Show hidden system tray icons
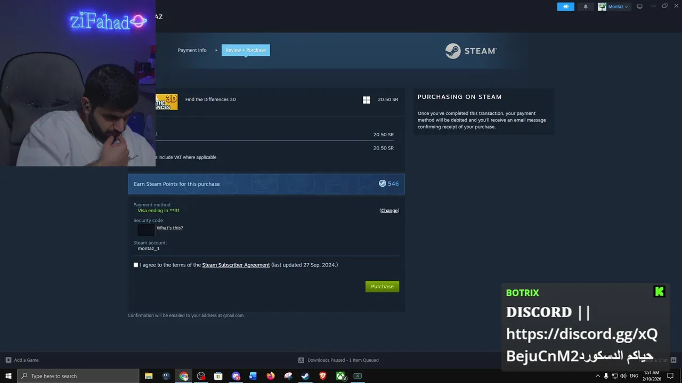The image size is (682, 383). 598,376
